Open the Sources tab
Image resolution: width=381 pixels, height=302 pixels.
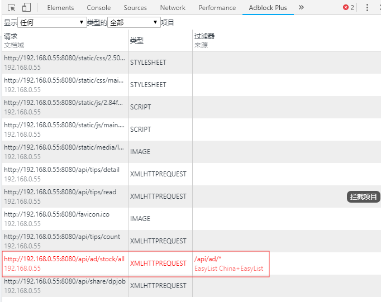pyautogui.click(x=135, y=8)
